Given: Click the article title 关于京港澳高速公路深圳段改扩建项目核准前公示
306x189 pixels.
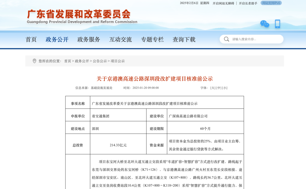Looking at the screenshot, I should click(x=155, y=79).
